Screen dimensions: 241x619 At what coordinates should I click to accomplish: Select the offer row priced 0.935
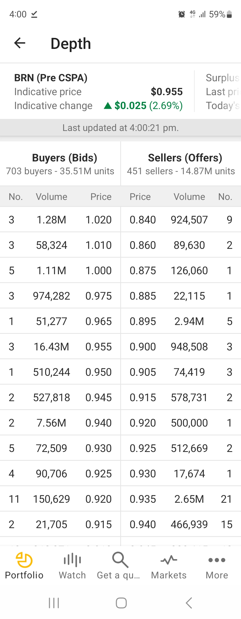pos(181,499)
